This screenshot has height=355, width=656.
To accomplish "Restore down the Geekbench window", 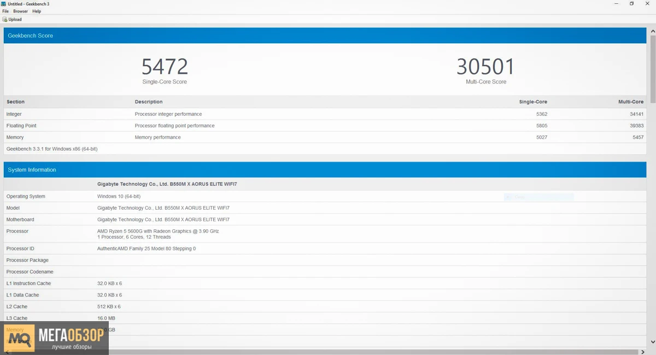I will [x=631, y=4].
